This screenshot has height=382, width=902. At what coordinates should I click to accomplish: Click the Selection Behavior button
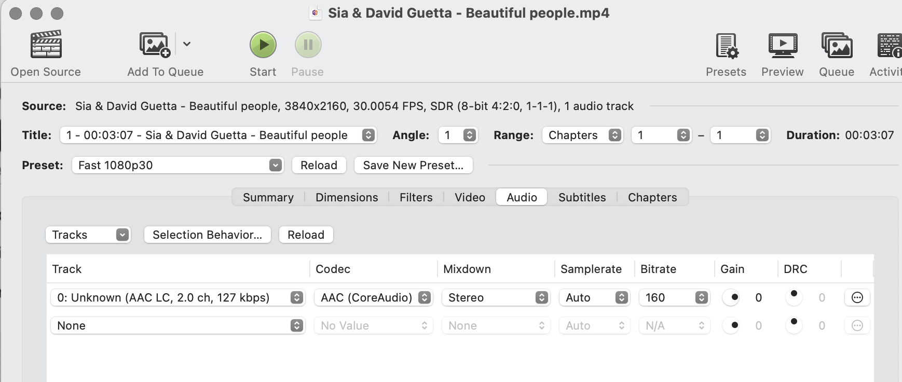coord(207,235)
